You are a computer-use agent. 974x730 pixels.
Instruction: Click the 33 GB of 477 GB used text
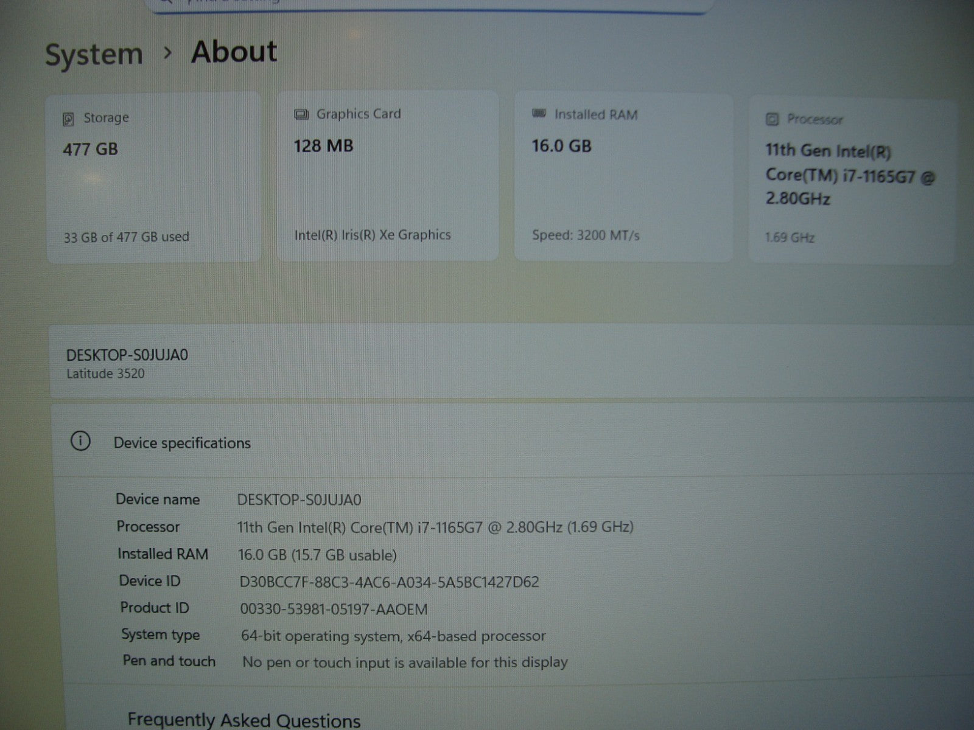point(126,237)
